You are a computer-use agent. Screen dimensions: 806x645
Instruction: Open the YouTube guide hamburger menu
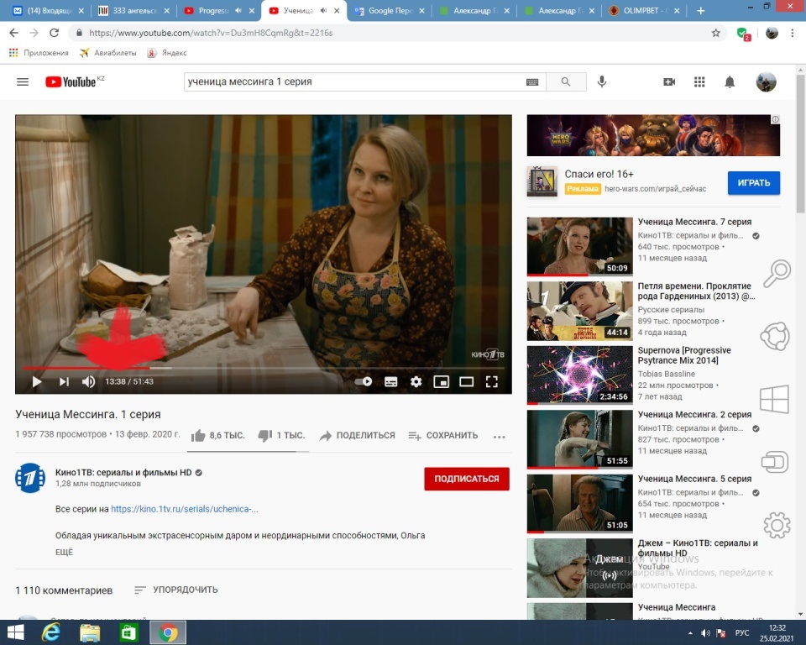(x=23, y=81)
